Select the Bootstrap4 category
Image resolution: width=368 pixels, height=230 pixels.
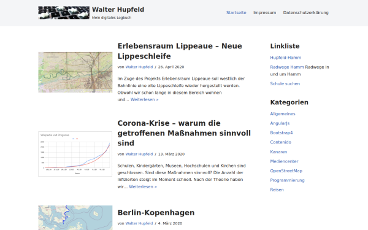(282, 133)
